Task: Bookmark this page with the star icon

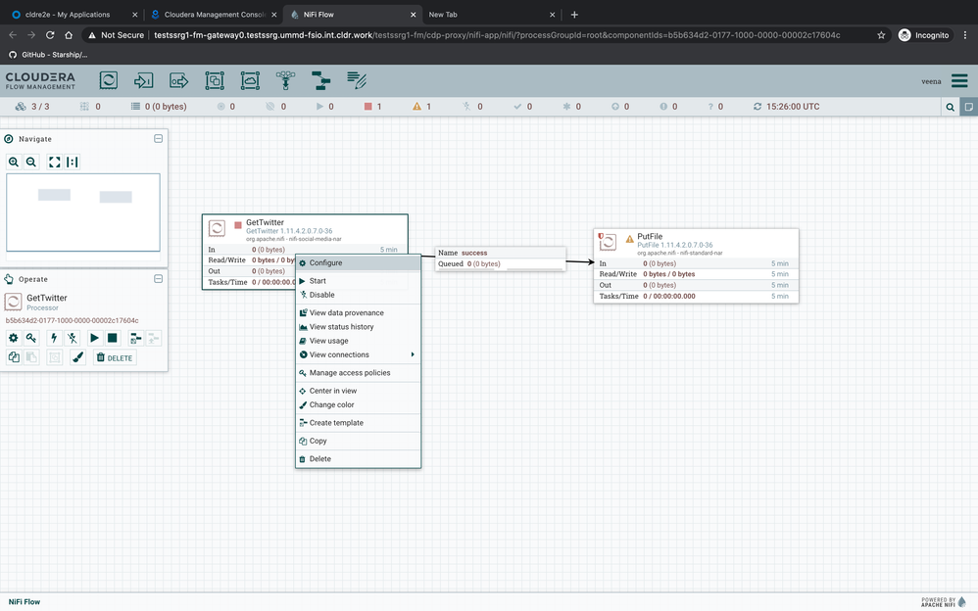Action: (881, 35)
